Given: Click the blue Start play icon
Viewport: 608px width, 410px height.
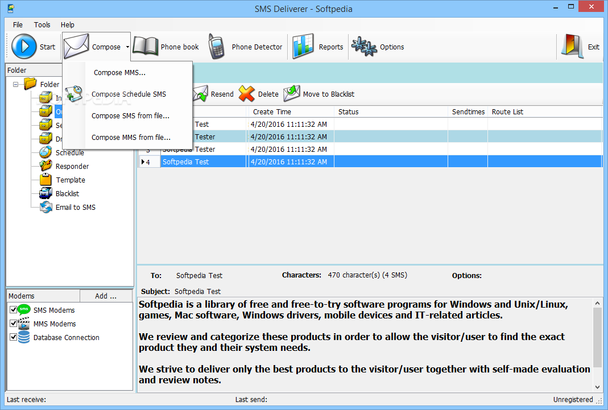Looking at the screenshot, I should [x=24, y=47].
